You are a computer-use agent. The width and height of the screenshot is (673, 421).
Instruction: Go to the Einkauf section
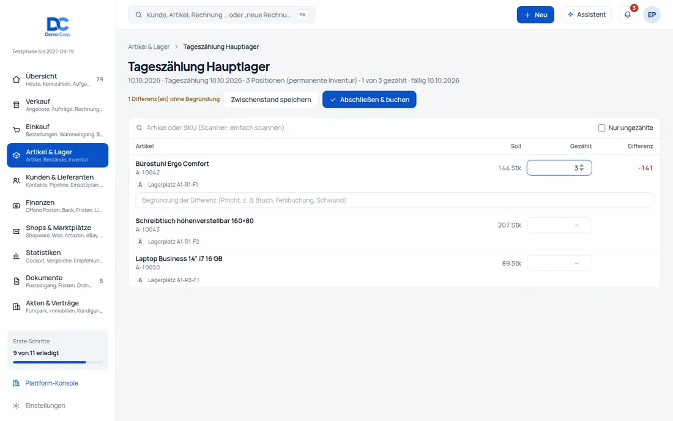[58, 130]
